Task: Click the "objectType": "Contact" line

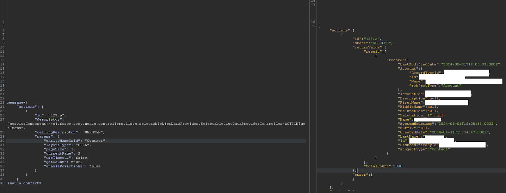Action: [x=424, y=149]
